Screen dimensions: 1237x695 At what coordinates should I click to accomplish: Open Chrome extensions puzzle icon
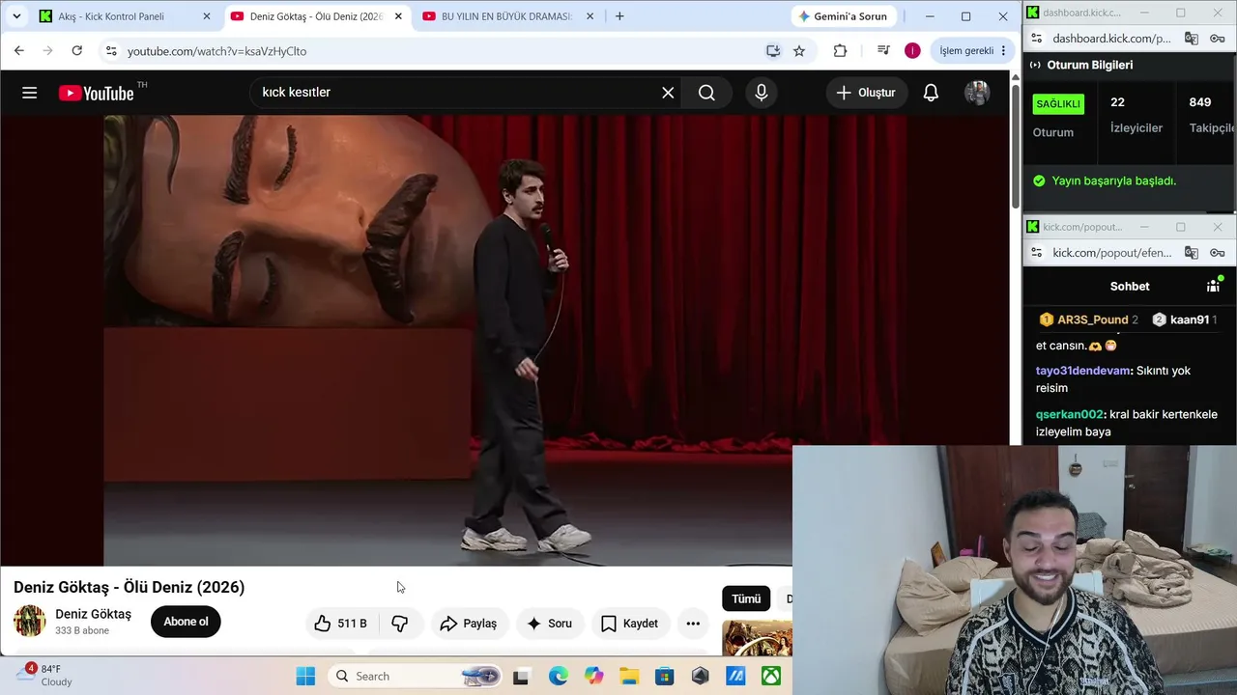(840, 51)
